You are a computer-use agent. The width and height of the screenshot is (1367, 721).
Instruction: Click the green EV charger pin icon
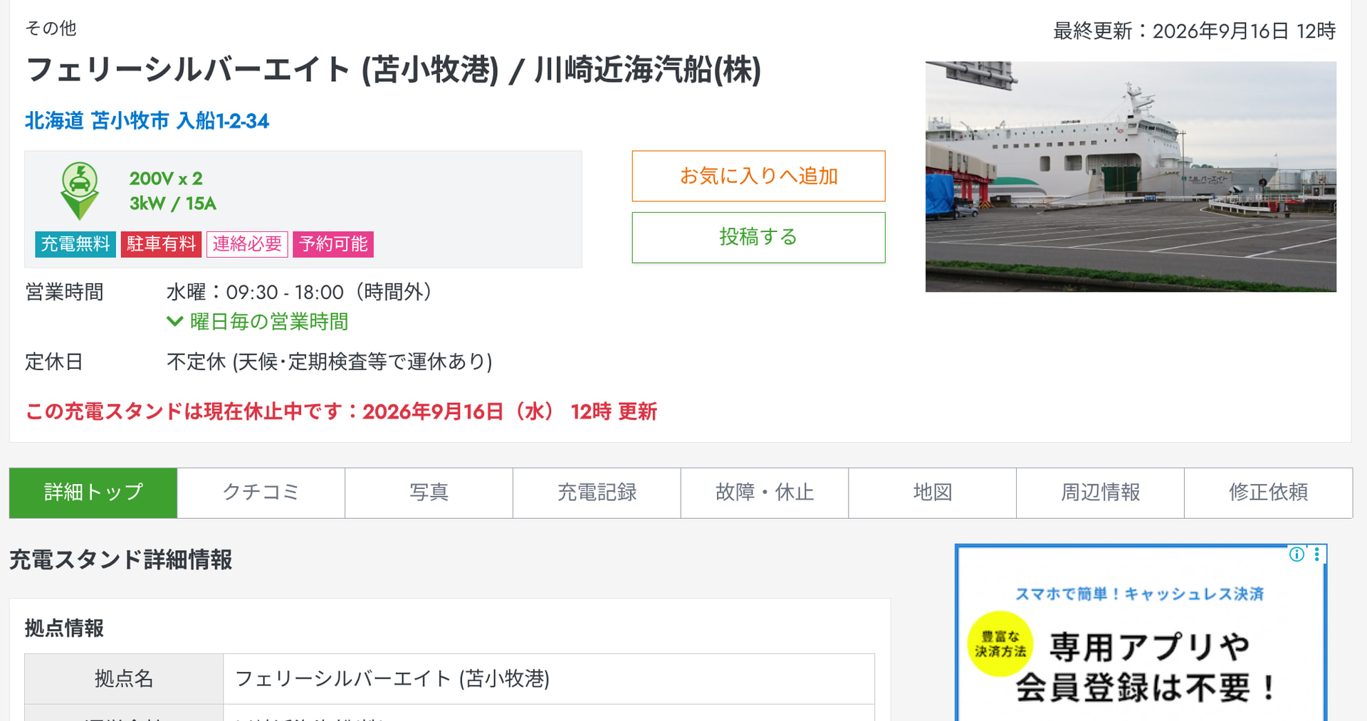(80, 191)
